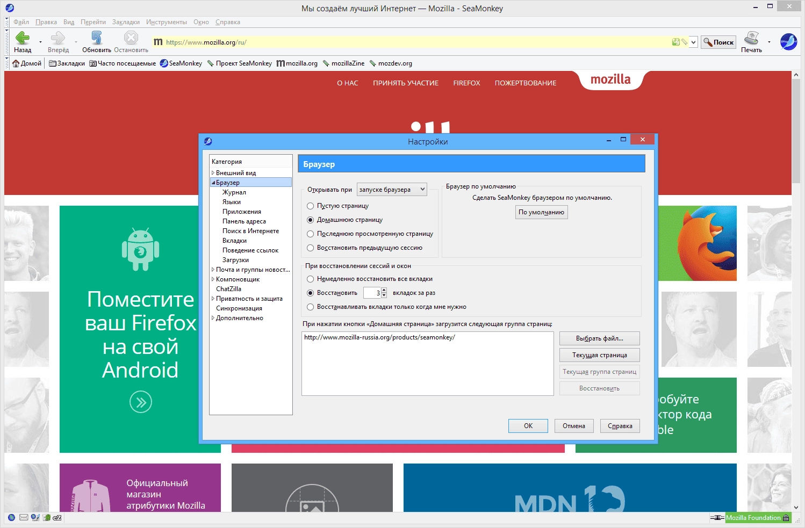
Task: Expand the Компоновщик category
Action: point(213,279)
